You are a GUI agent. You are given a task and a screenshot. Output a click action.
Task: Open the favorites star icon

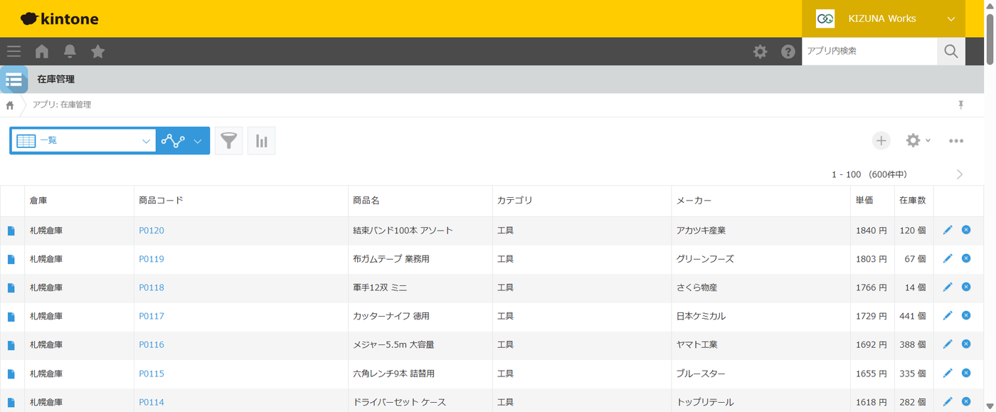[98, 51]
